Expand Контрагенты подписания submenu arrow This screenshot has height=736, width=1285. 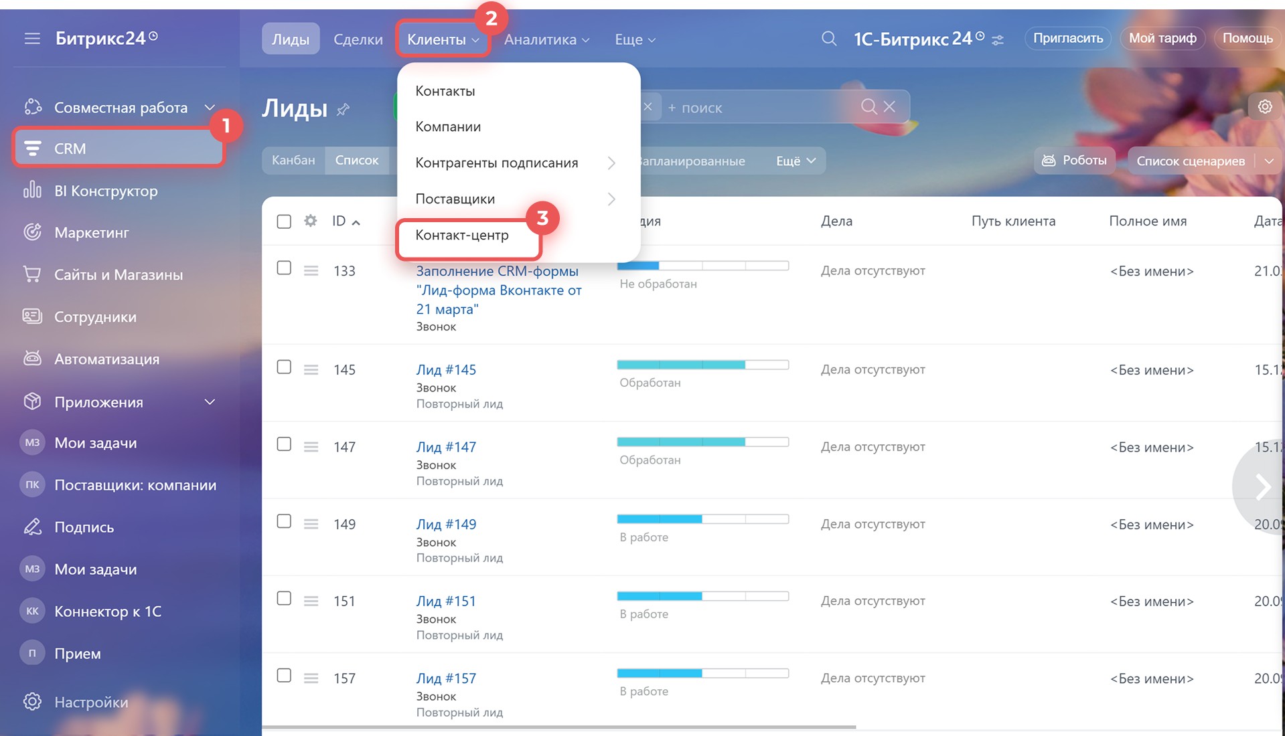point(611,163)
